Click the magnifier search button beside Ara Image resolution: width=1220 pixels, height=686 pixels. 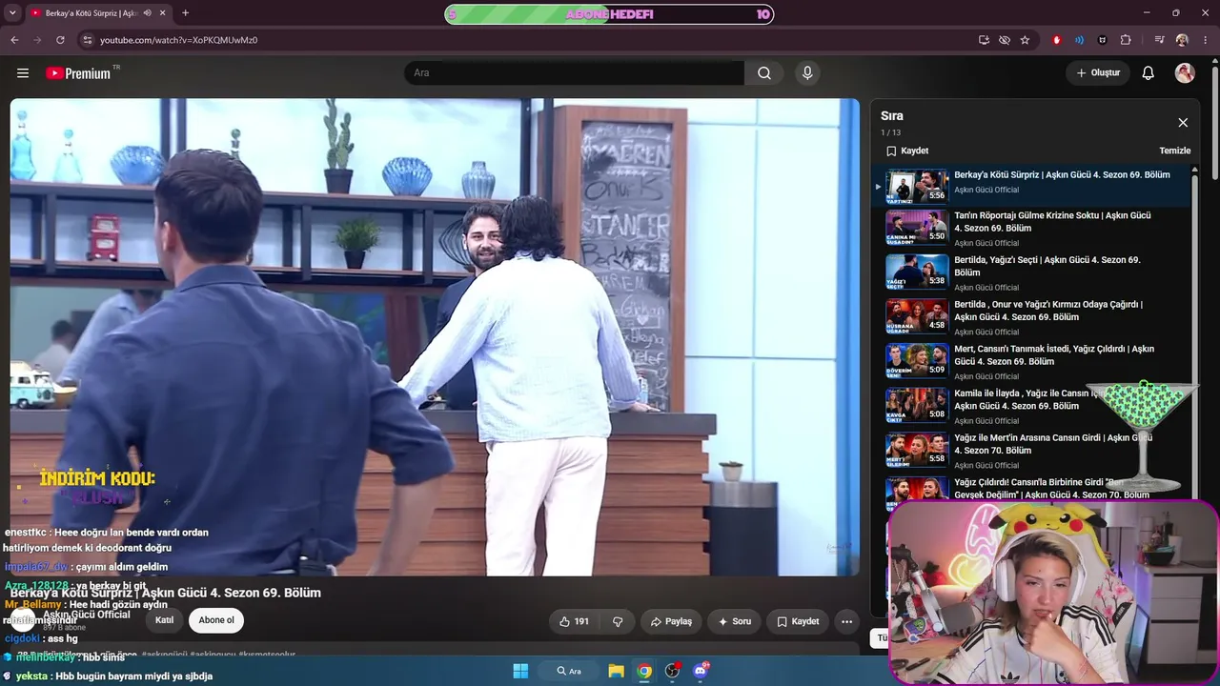(x=764, y=73)
